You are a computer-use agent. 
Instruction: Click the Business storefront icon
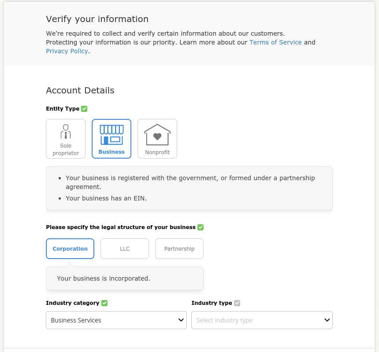coord(111,135)
